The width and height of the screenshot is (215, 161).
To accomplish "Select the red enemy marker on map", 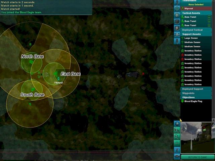I will click(143, 74).
